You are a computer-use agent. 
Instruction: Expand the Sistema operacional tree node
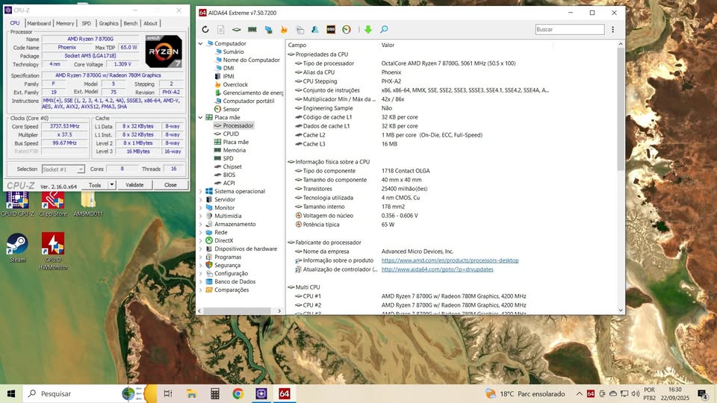(200, 192)
